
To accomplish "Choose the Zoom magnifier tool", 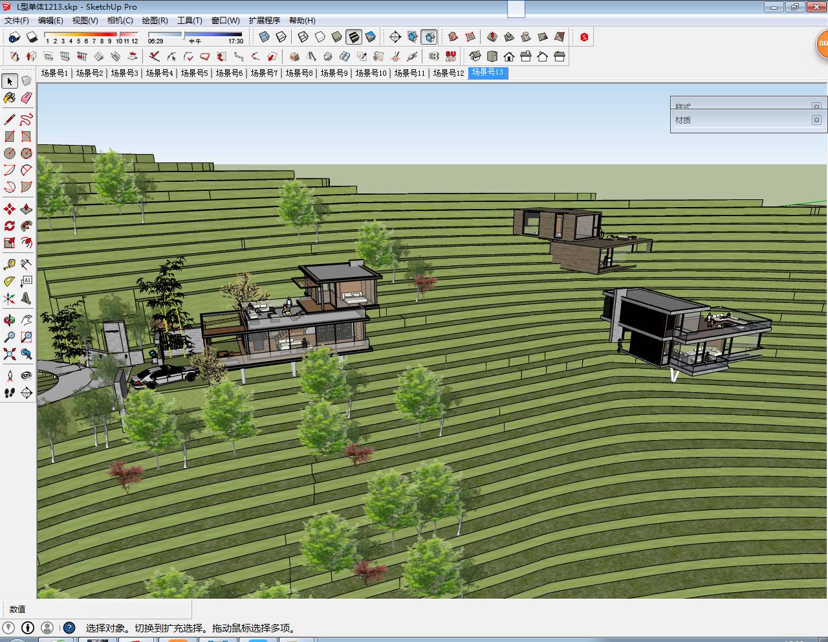I will pyautogui.click(x=10, y=337).
